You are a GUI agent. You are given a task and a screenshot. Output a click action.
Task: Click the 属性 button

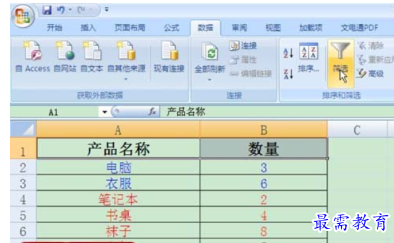pyautogui.click(x=243, y=59)
